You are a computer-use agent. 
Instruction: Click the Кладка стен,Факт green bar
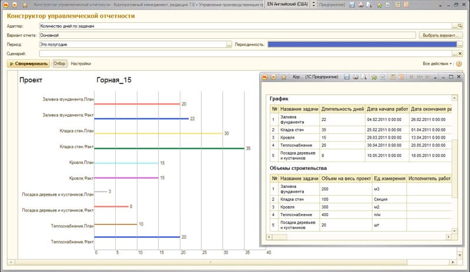(169, 148)
